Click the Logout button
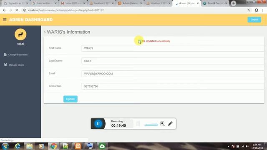Screen dimensions: 267x150 tap(254, 20)
